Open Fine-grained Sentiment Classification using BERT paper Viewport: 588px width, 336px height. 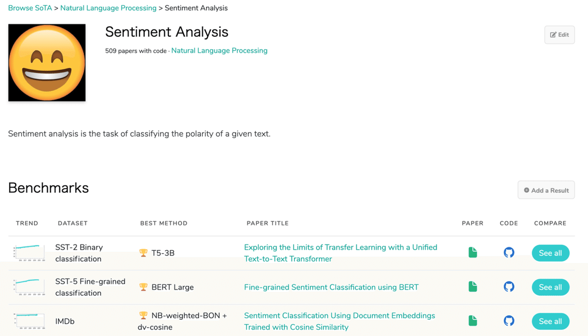pos(331,287)
